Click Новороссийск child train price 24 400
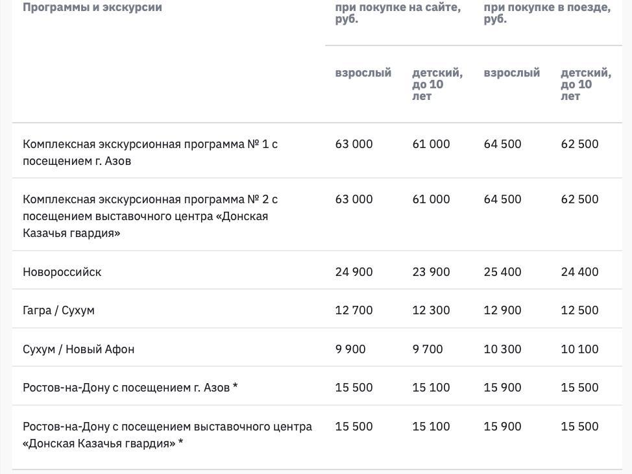Screen dimensions: 632x474 [579, 271]
